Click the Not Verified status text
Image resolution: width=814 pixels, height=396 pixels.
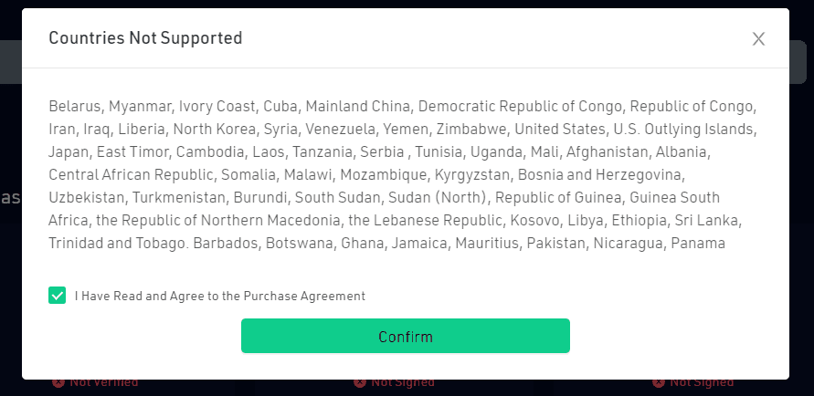[x=104, y=382]
